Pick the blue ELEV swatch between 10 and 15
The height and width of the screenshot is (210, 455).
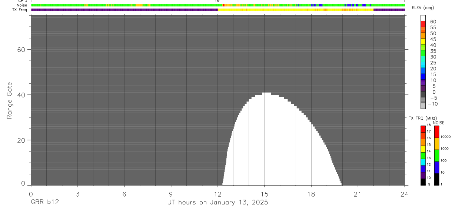tap(423, 77)
